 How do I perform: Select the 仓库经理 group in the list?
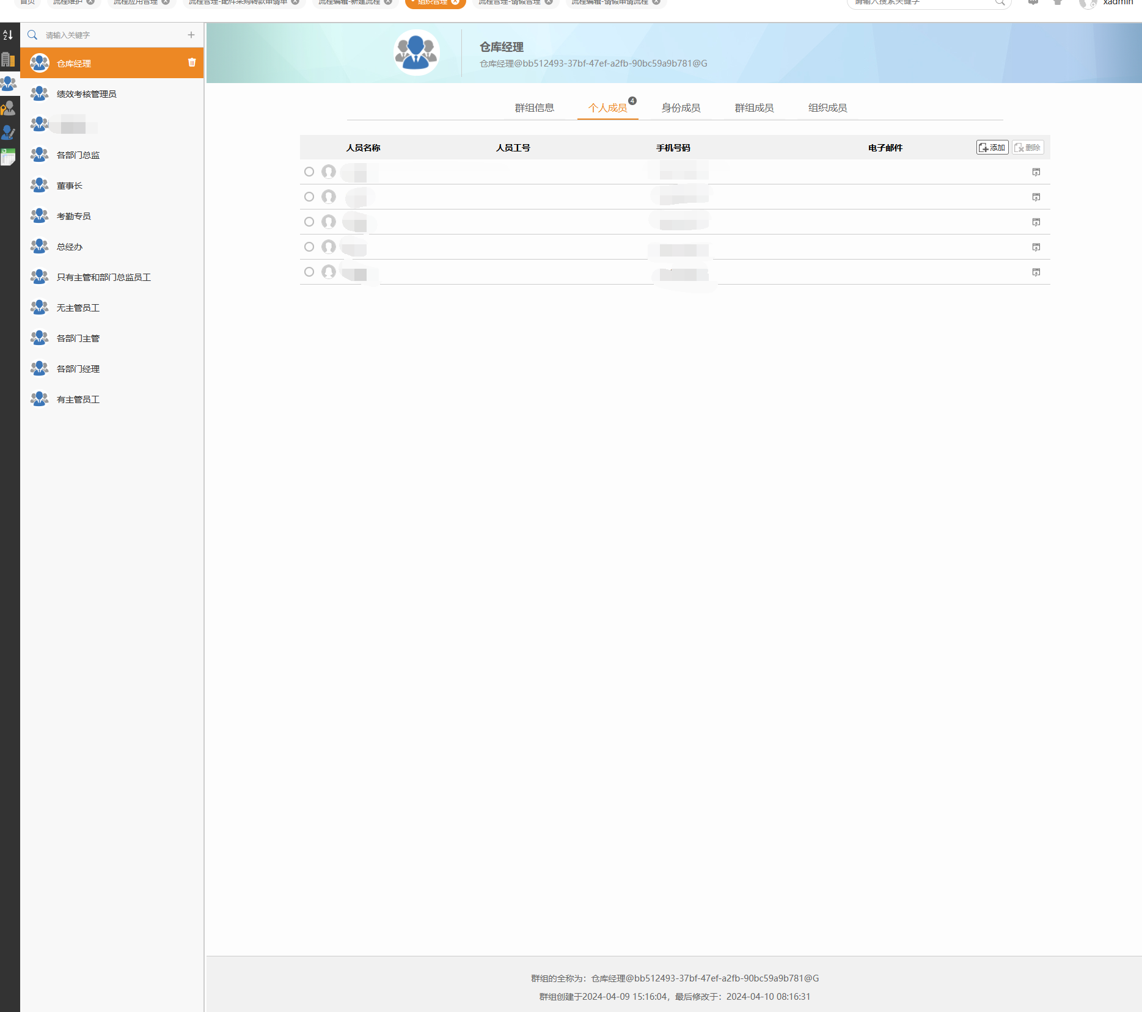[112, 63]
